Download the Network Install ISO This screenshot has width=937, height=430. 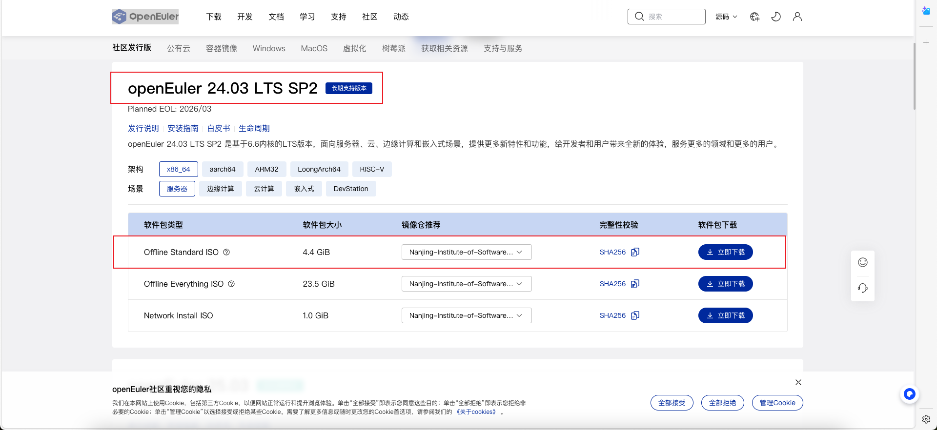[726, 315]
